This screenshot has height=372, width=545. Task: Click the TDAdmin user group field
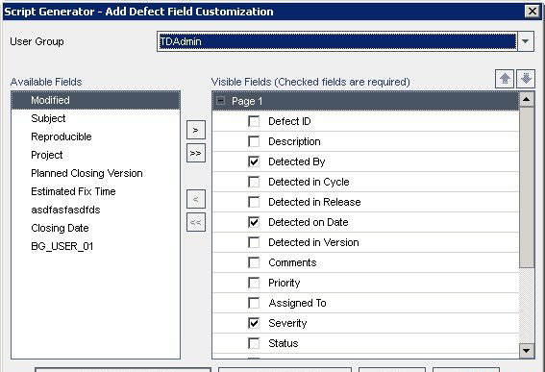pyautogui.click(x=336, y=41)
